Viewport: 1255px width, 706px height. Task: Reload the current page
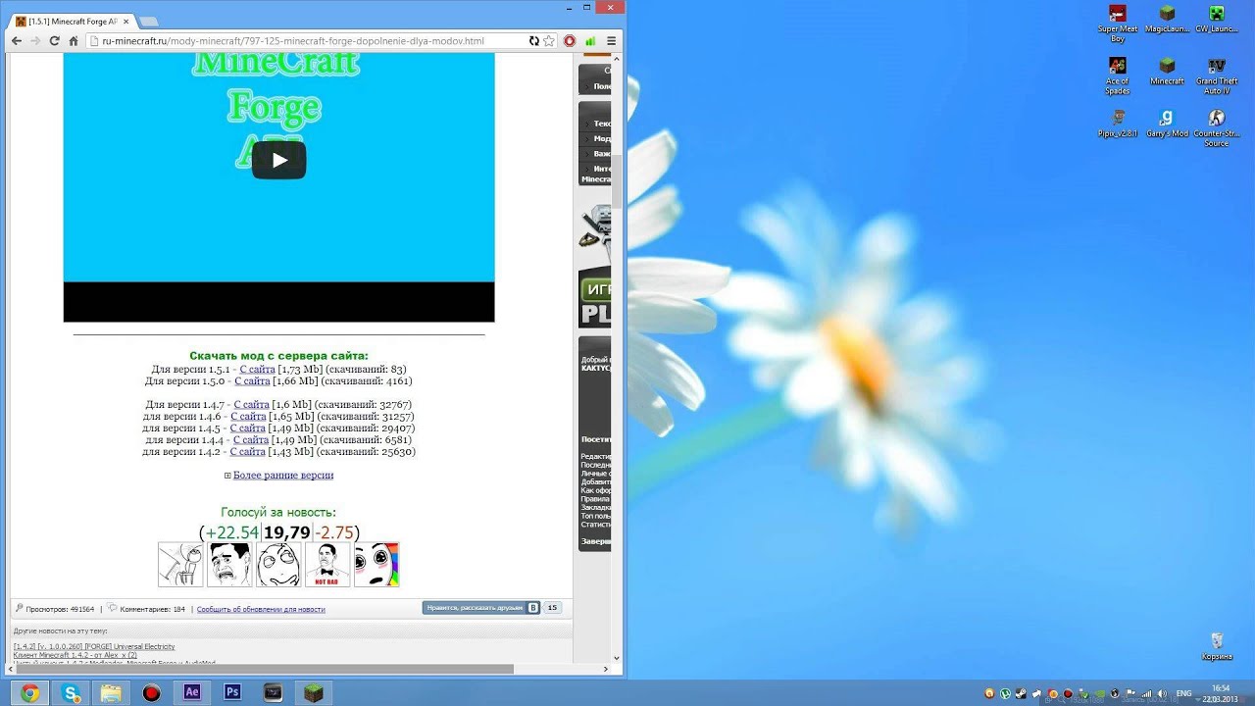click(54, 41)
